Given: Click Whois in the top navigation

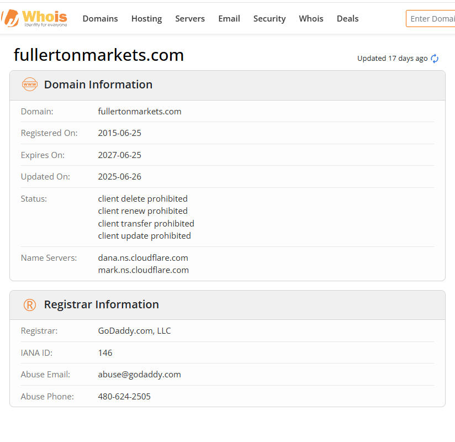Looking at the screenshot, I should coord(311,19).
